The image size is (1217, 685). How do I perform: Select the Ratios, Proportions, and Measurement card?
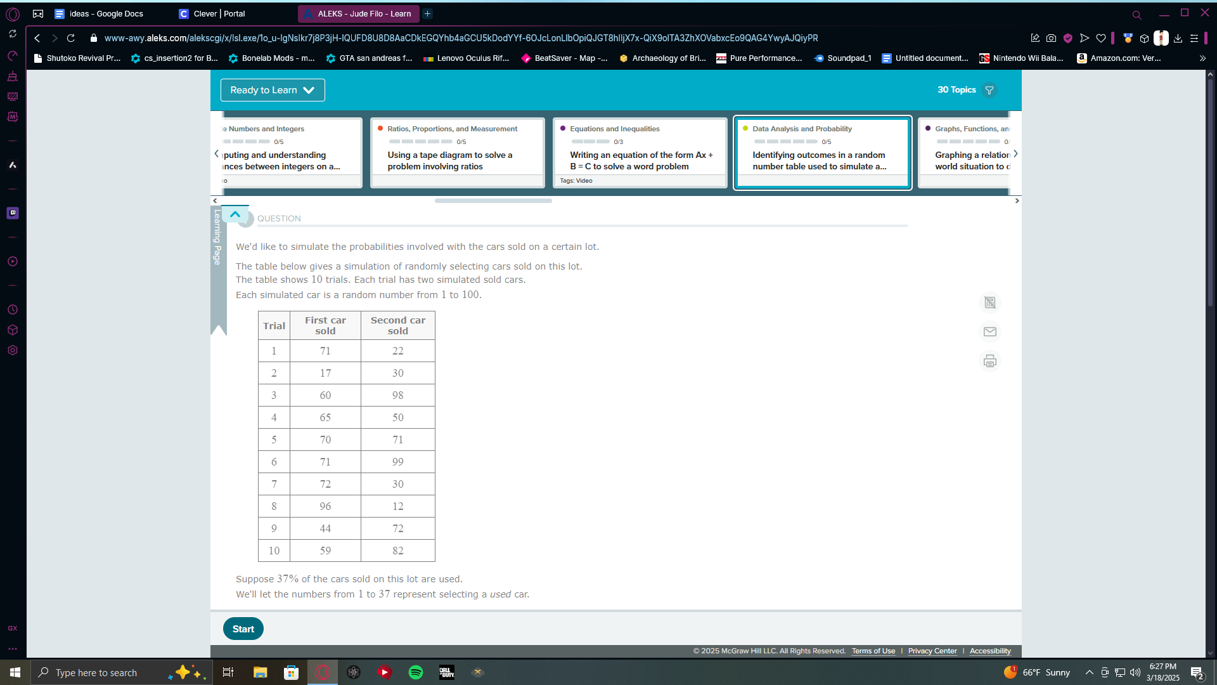[458, 153]
